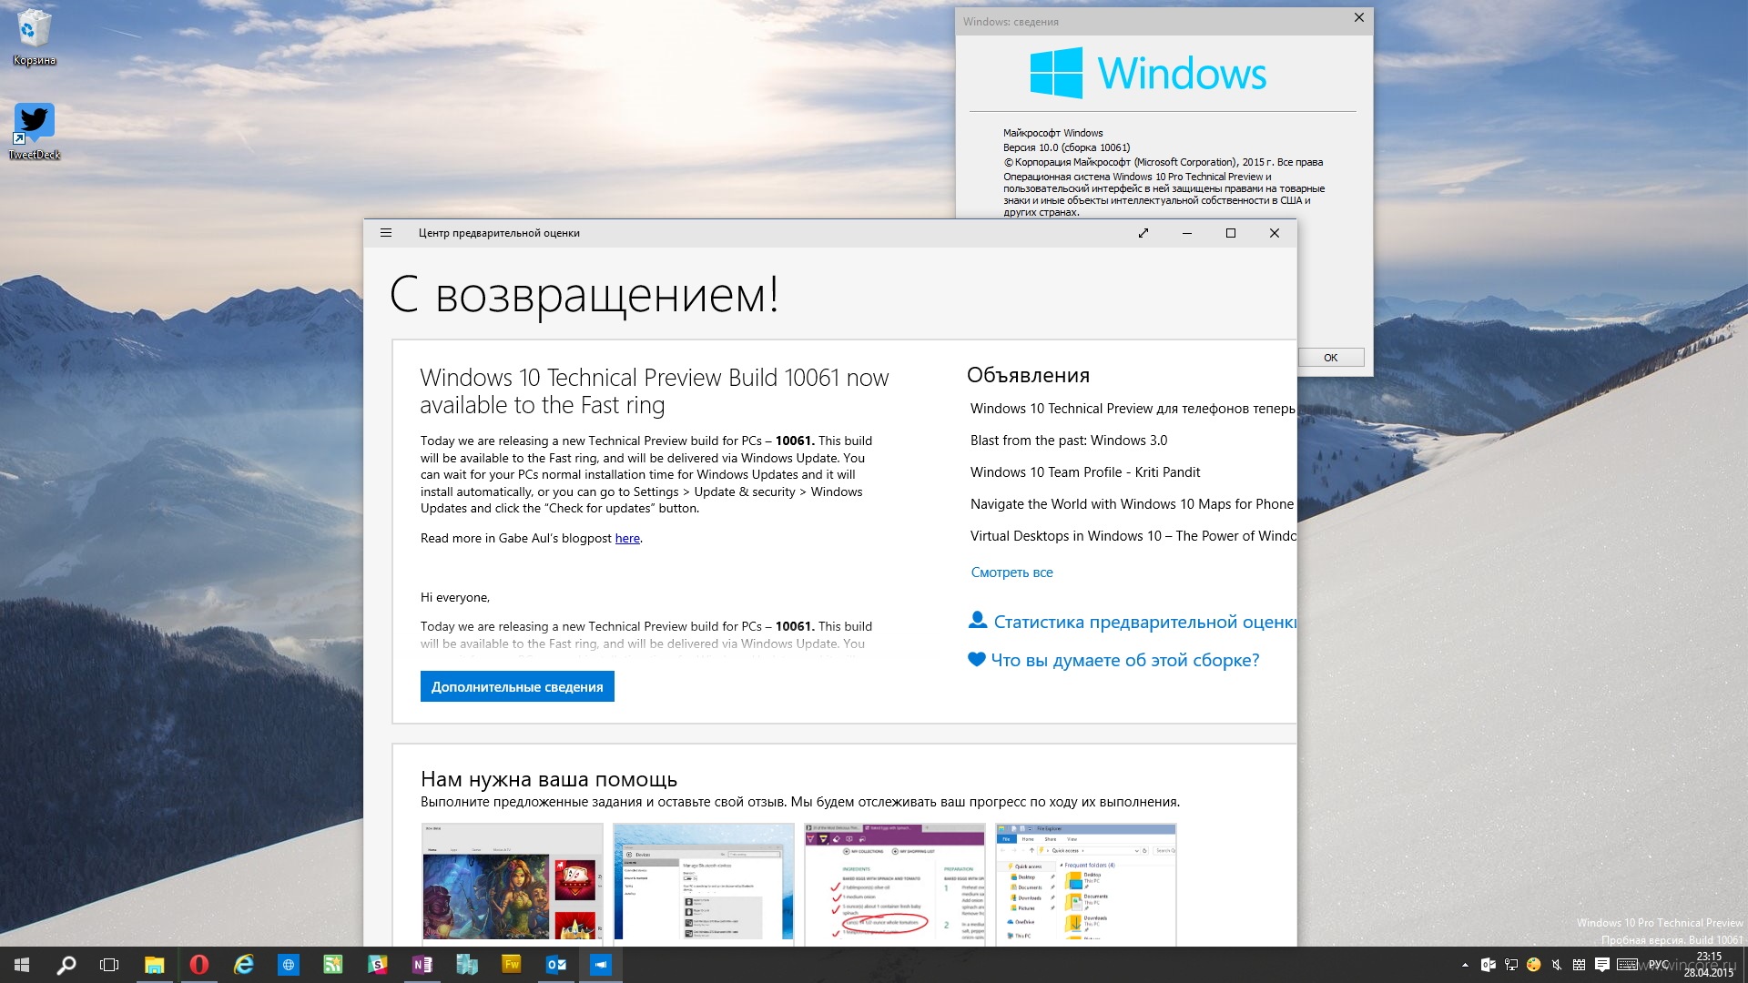Open the File Explorer task thumbnail
Viewport: 1748px width, 983px height.
1085,883
